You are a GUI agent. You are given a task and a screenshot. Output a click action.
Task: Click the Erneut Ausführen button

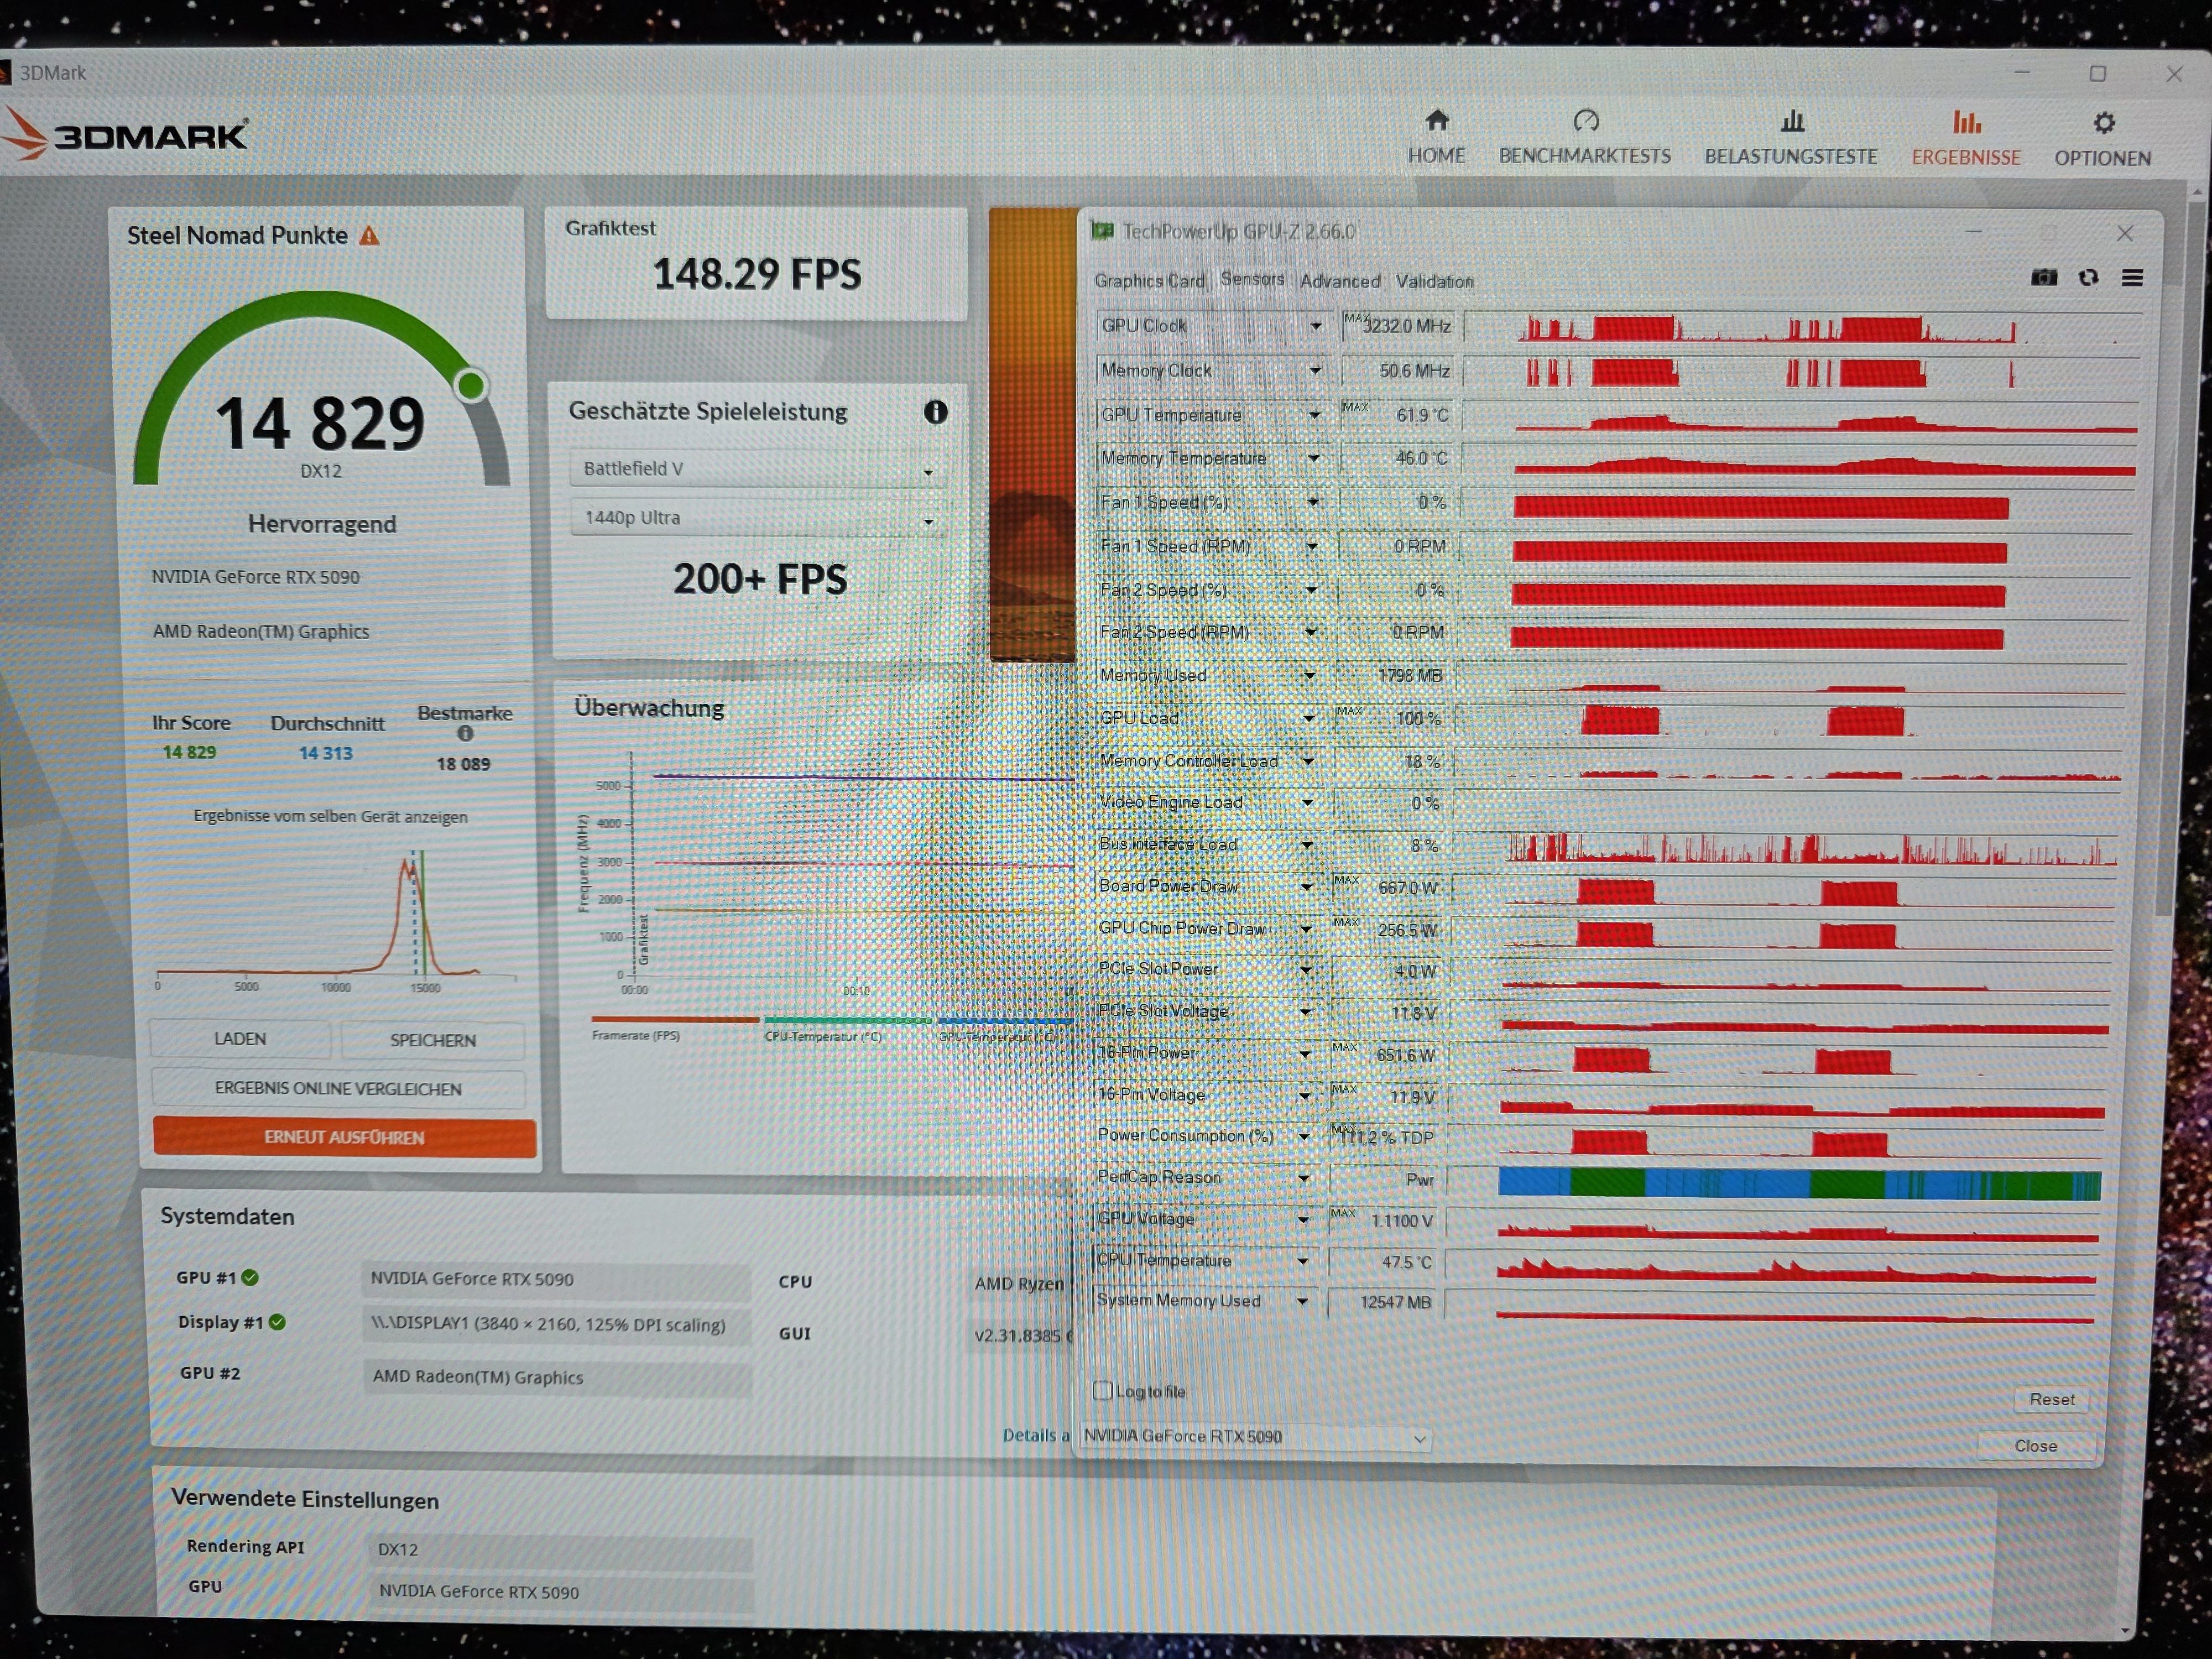pos(344,1137)
